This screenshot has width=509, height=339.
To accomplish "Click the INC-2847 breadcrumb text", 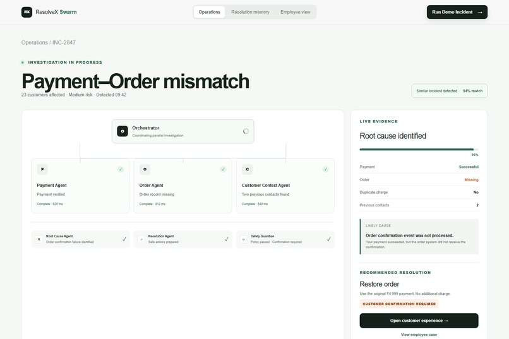I will [64, 42].
